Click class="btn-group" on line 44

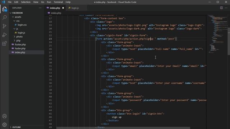coord(119,110)
